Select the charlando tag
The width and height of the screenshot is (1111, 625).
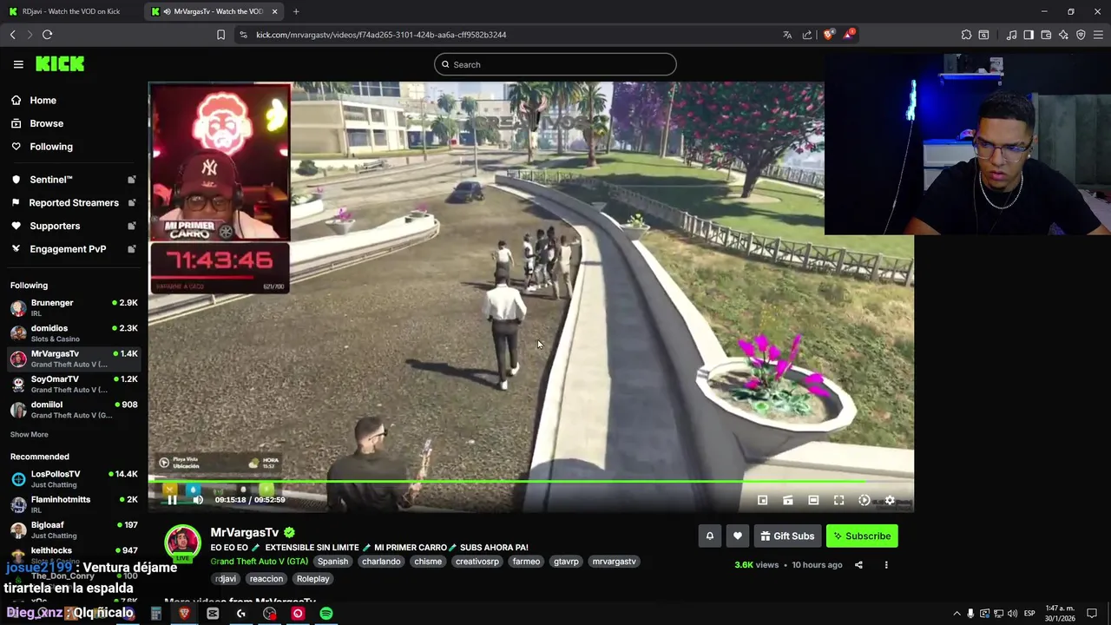coord(381,562)
